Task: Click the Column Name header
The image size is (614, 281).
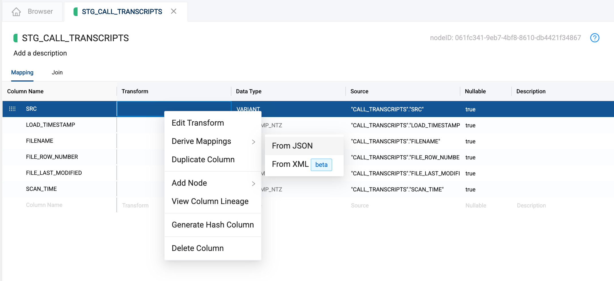Action: pos(25,91)
